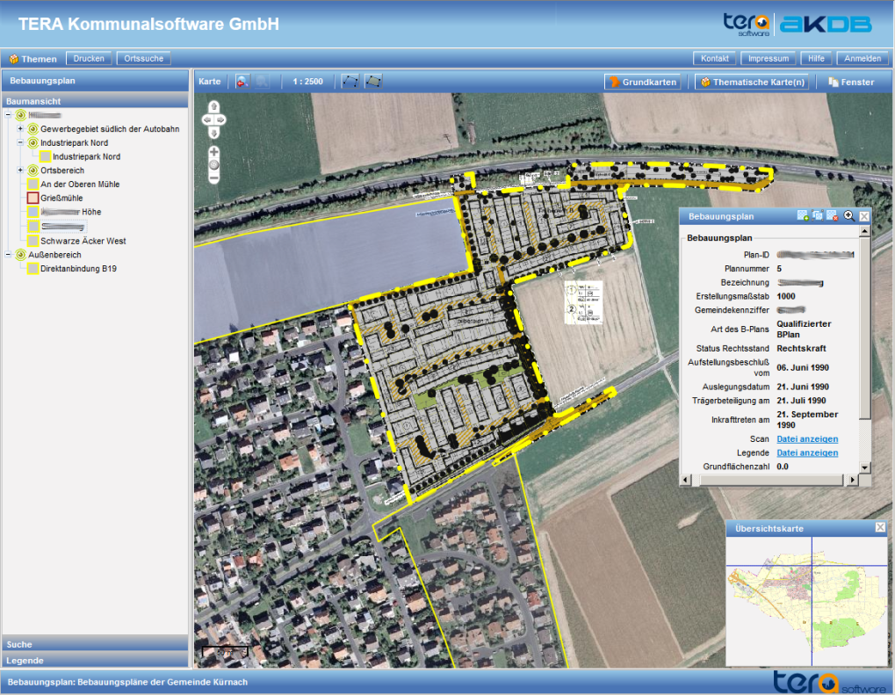Click the Ortssuche button
Viewport: 895px width, 695px height.
coord(143,59)
